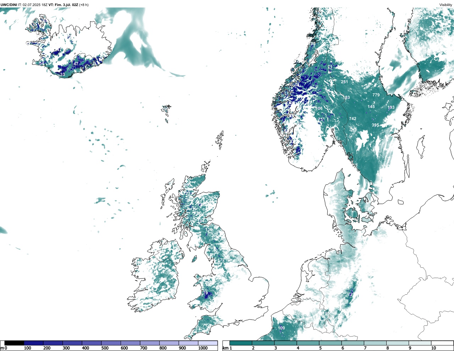Click the '183' value near Norway-Sweden border
Viewport: 454px width, 351px height.
click(x=346, y=97)
